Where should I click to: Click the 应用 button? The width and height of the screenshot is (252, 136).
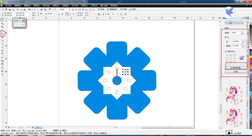point(235,72)
